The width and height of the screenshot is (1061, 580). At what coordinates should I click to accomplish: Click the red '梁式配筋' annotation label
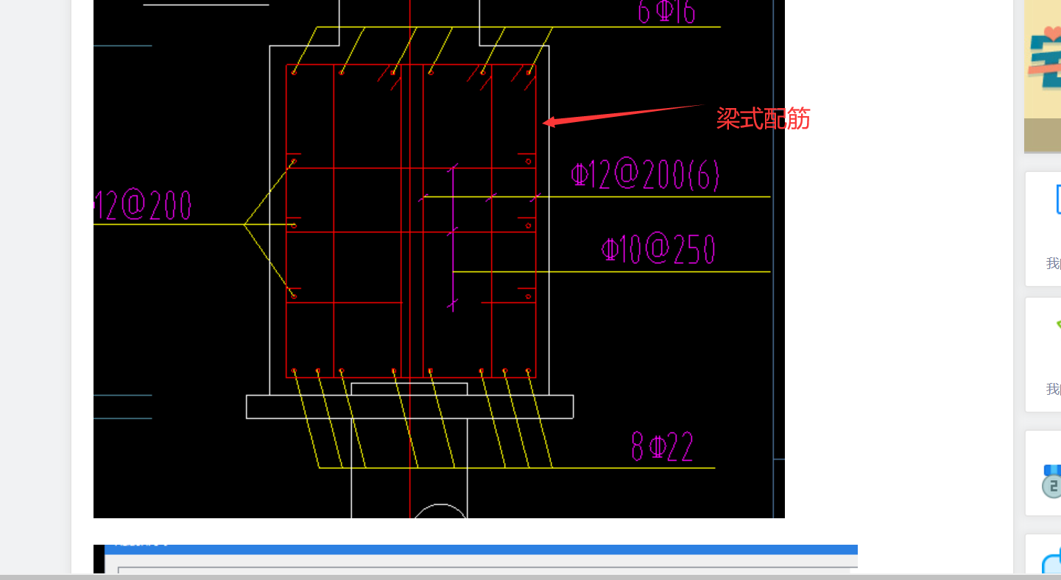(x=763, y=118)
